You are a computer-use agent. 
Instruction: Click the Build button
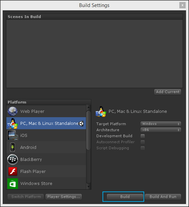tap(125, 197)
